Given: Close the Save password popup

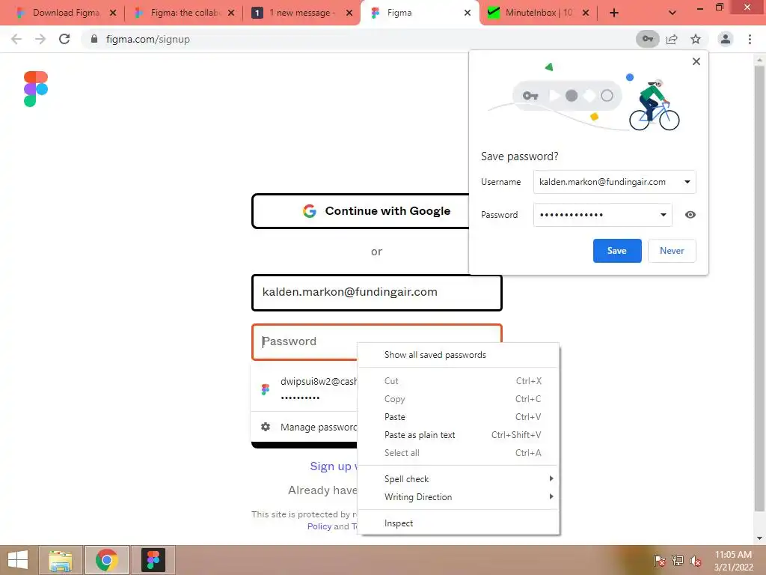Looking at the screenshot, I should (696, 61).
